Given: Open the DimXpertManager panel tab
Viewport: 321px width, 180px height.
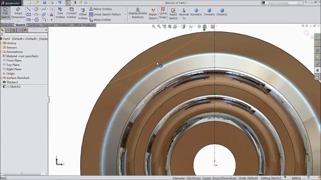Looking at the screenshot, I should click(x=20, y=30).
